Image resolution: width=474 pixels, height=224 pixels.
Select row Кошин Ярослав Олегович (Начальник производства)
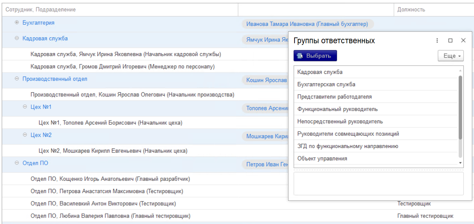pos(132,95)
